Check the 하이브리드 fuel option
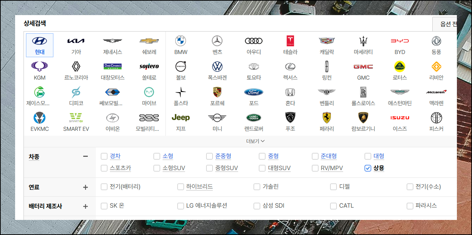472x235 pixels. (x=181, y=187)
